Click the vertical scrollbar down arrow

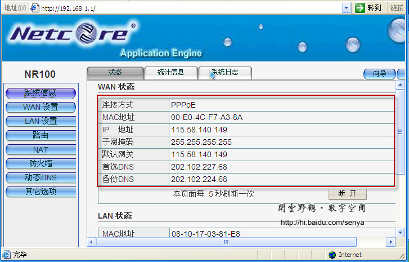[x=400, y=232]
